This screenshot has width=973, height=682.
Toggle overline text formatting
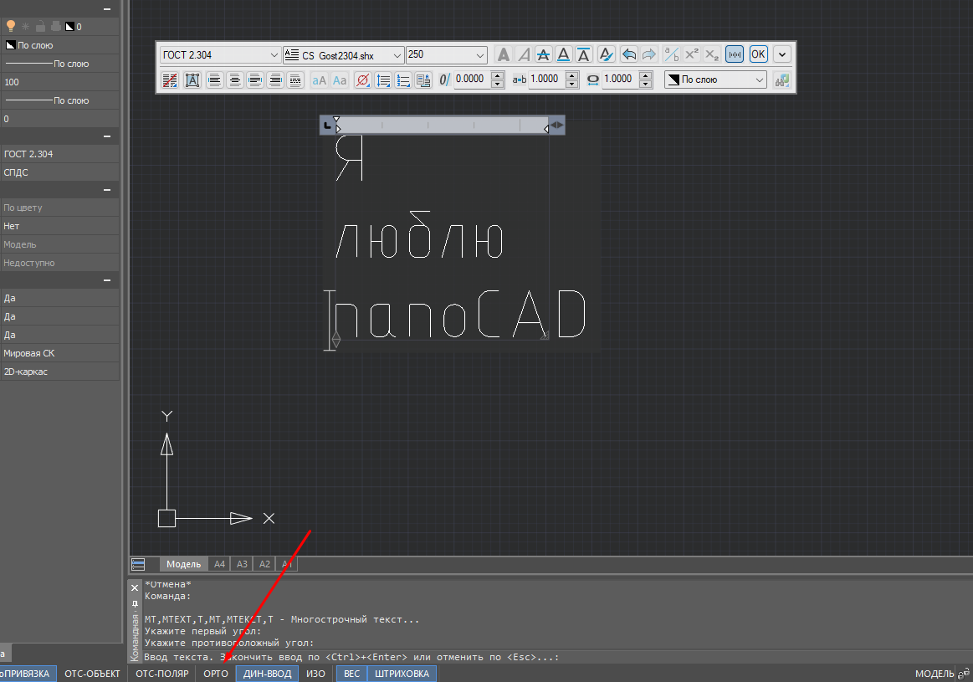click(x=583, y=54)
